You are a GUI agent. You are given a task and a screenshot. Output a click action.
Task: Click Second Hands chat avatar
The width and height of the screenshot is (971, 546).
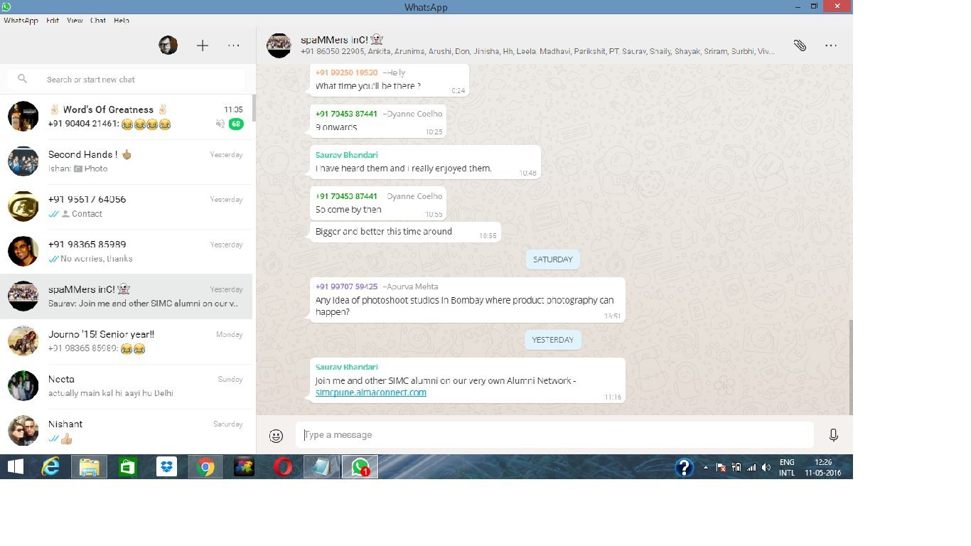coord(23,161)
